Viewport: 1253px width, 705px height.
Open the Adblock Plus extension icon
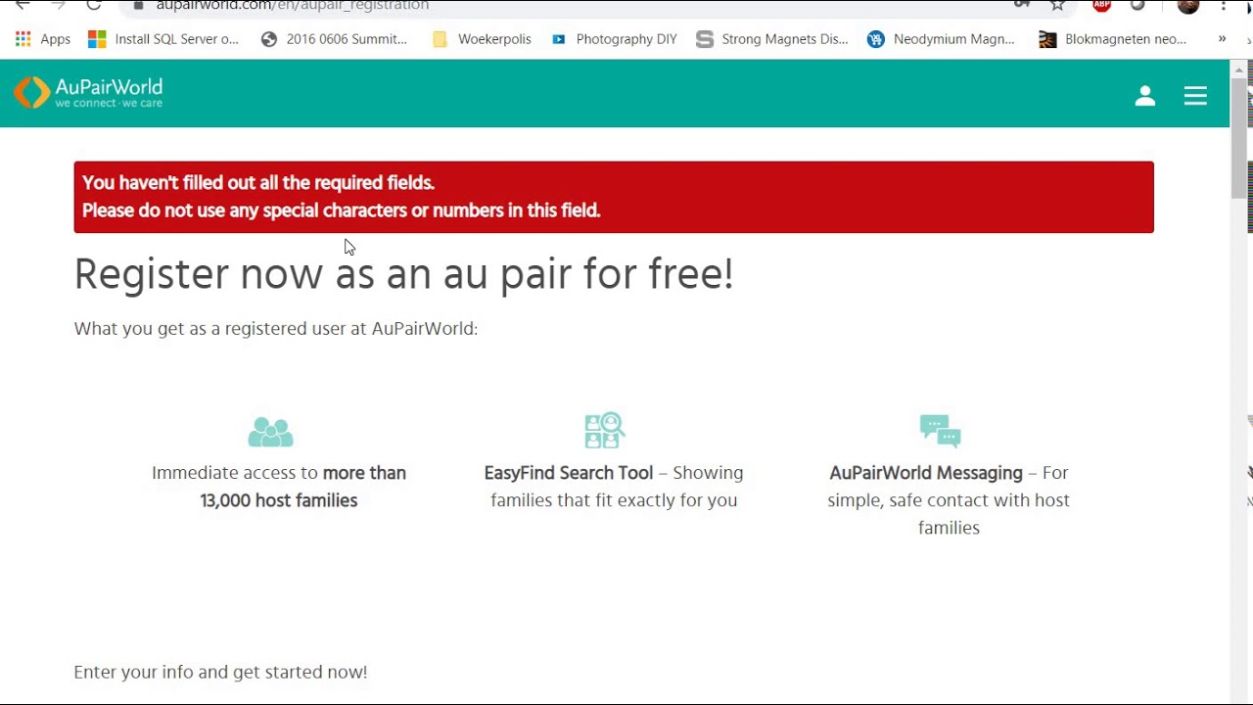click(1102, 5)
